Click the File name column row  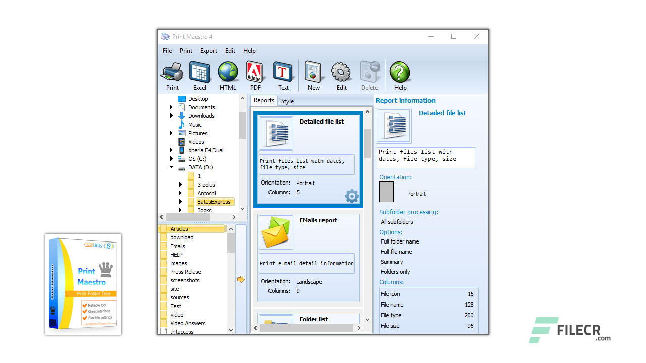[427, 305]
